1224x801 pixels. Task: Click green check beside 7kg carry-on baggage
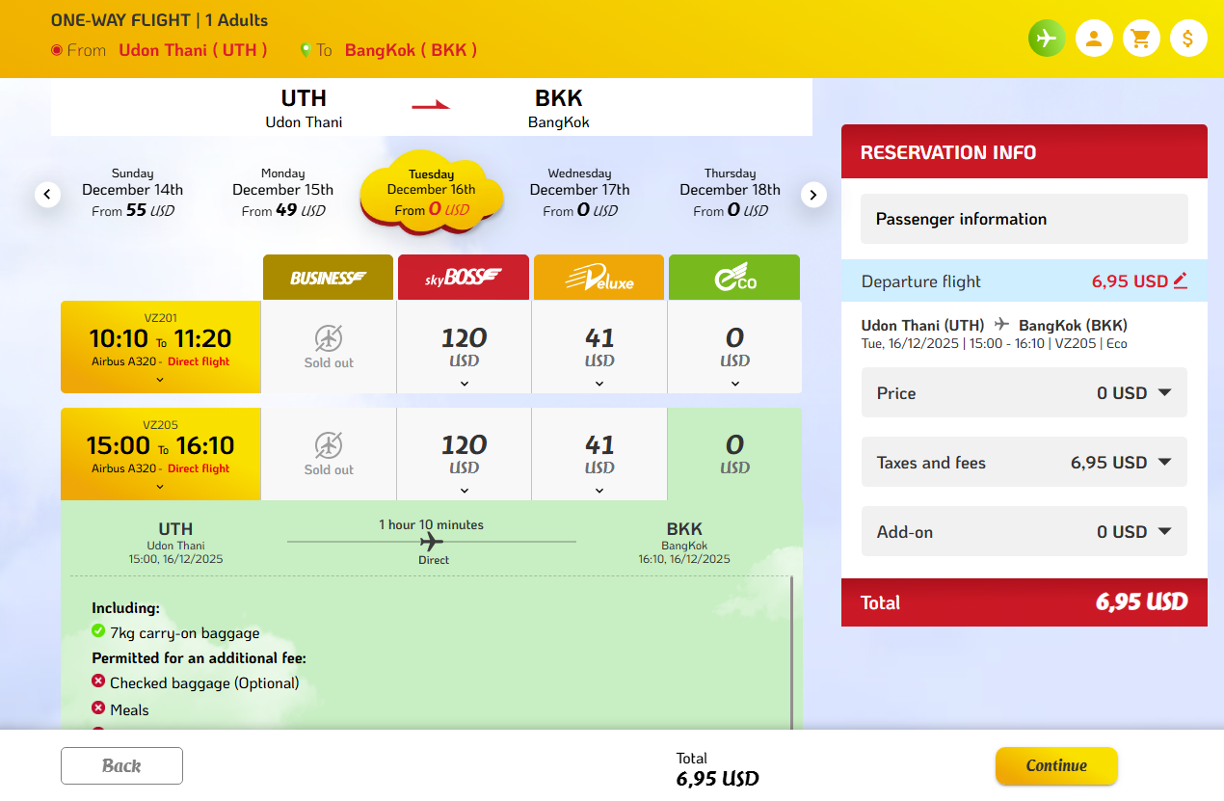(x=98, y=631)
